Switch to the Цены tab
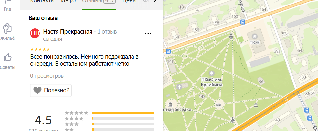This screenshot has width=318, height=131. click(x=129, y=1)
